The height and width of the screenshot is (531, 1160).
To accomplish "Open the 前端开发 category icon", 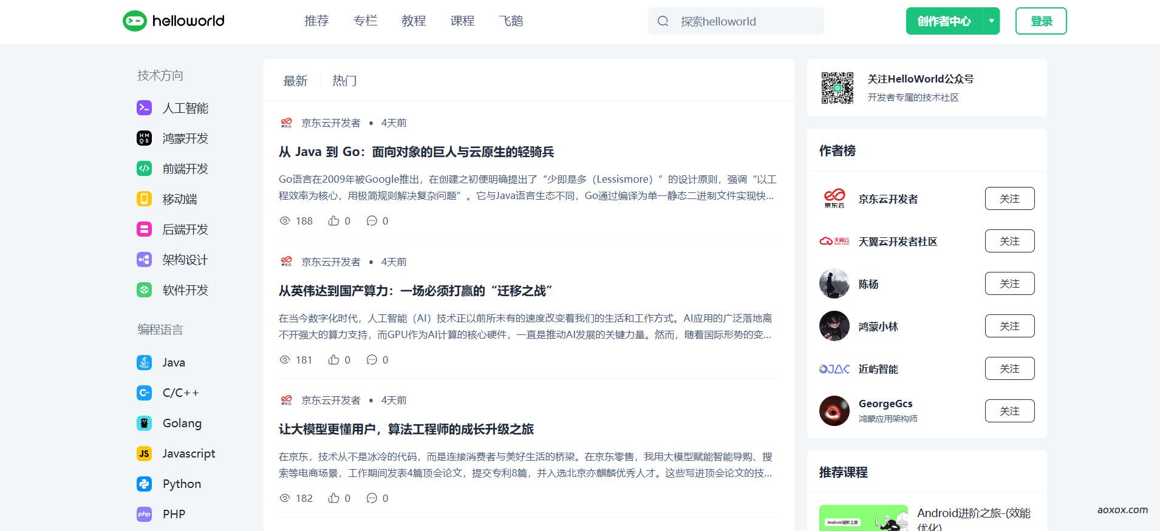I will pos(144,169).
